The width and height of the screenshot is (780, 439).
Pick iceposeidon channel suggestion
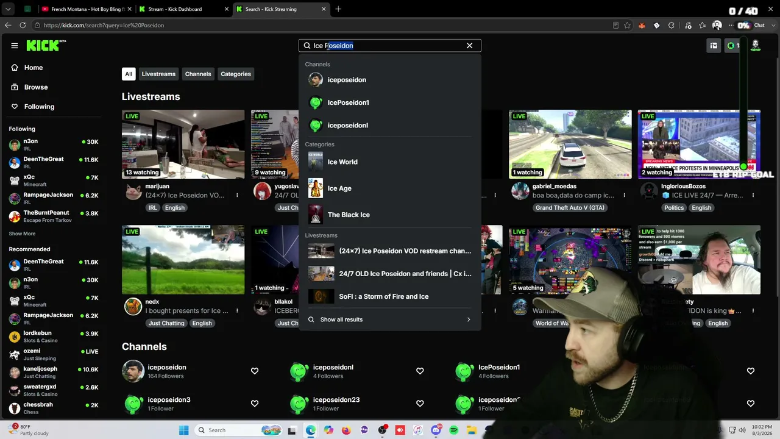[390, 80]
